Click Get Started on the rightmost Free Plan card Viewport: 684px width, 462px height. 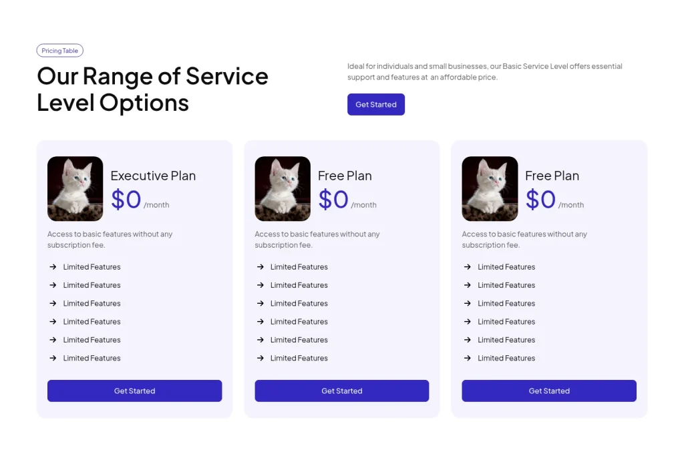click(x=548, y=391)
